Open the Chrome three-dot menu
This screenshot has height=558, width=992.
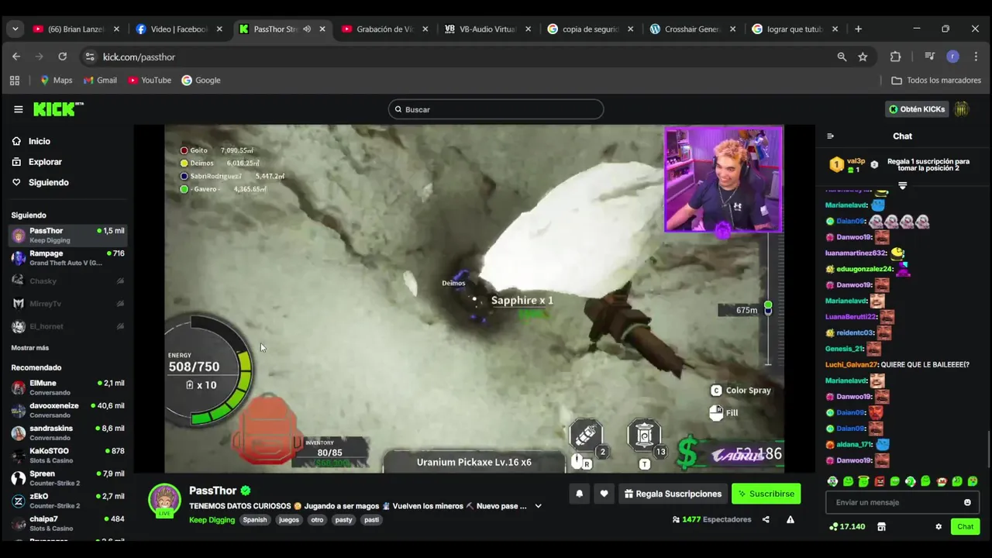976,57
